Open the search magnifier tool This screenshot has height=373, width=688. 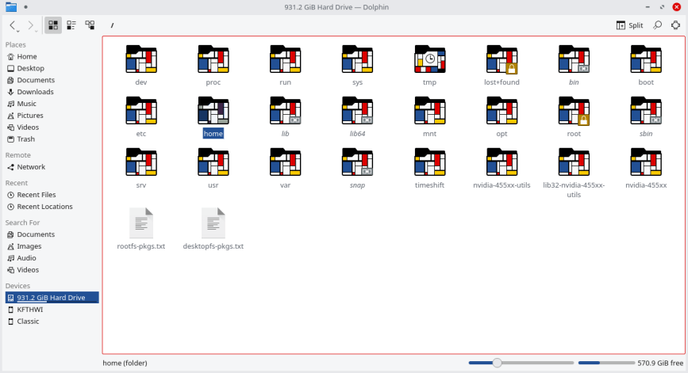click(657, 25)
